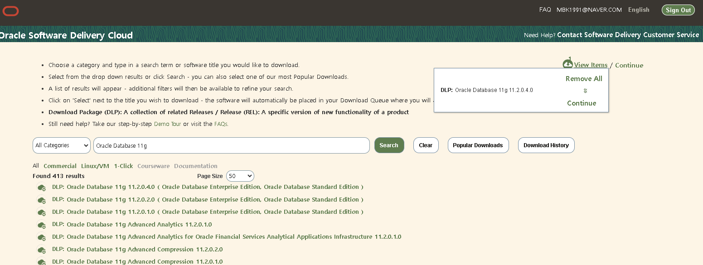Click the 'Found 413 results' text
This screenshot has width=703, height=265.
58,176
